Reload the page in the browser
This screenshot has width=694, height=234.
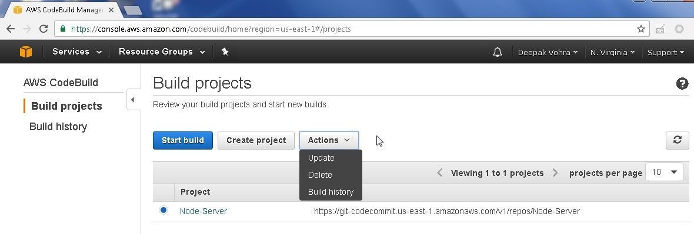pyautogui.click(x=44, y=29)
